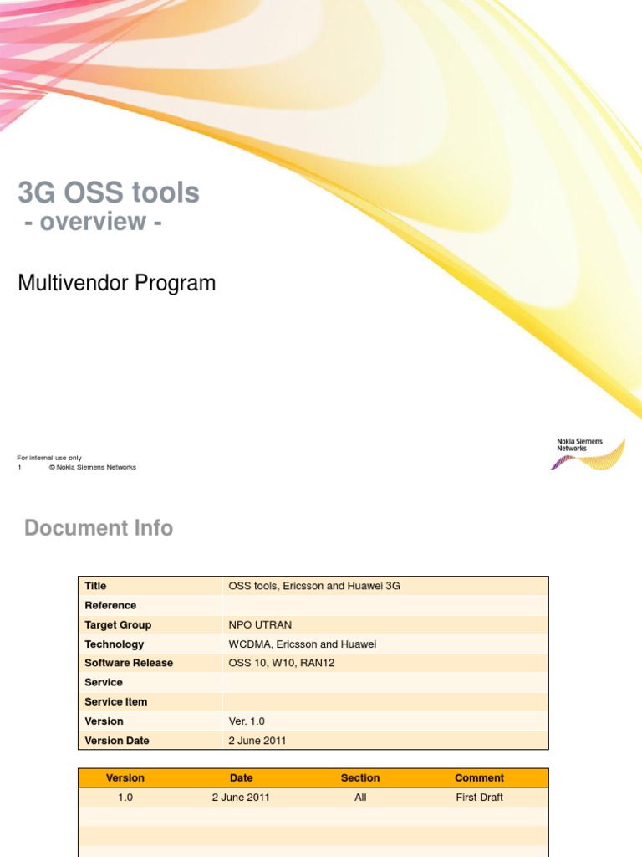The image size is (642, 857).
Task: Click the 'Software Release' row label
Action: [x=129, y=663]
